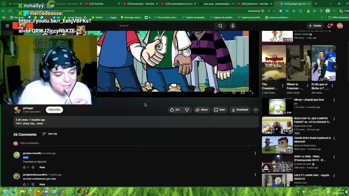Open WhatsApp from the taskbar
This screenshot has width=349, height=196.
(71, 192)
